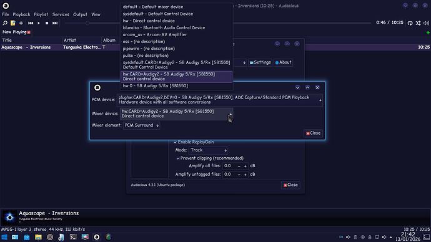Image resolution: width=431 pixels, height=242 pixels.
Task: Decrease Amplify untagged files value
Action: [x=239, y=175]
